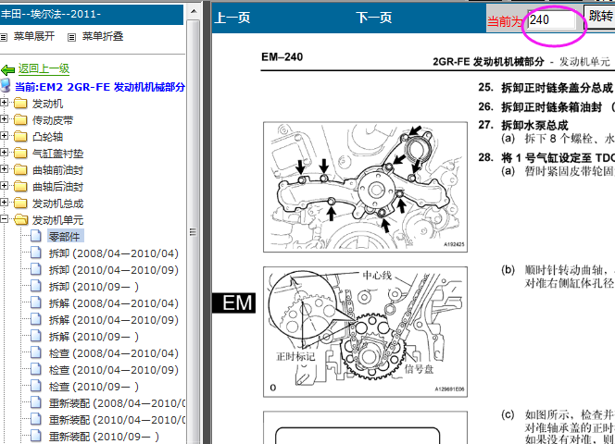The image size is (615, 444).
Task: Open 拆解 (2008/04—2010/04) page
Action: click(x=114, y=303)
